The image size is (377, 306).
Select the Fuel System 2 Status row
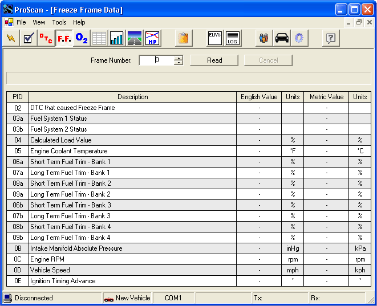189,129
